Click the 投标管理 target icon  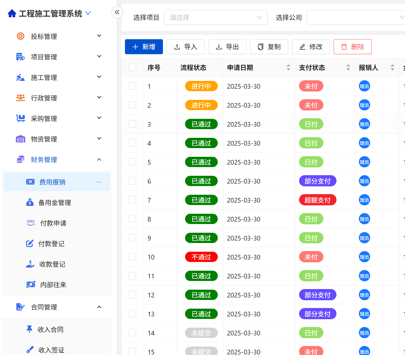[21, 36]
